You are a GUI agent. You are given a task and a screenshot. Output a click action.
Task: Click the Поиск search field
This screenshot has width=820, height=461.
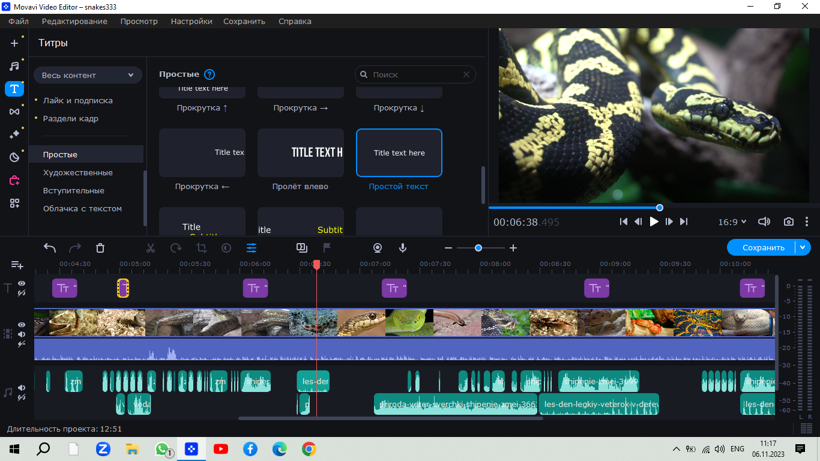pyautogui.click(x=415, y=74)
